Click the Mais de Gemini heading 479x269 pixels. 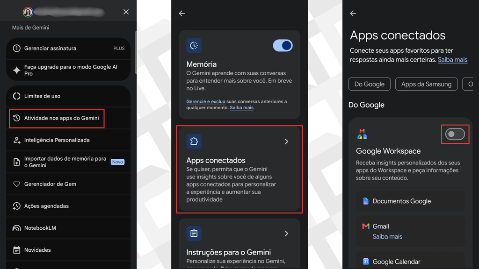point(30,28)
